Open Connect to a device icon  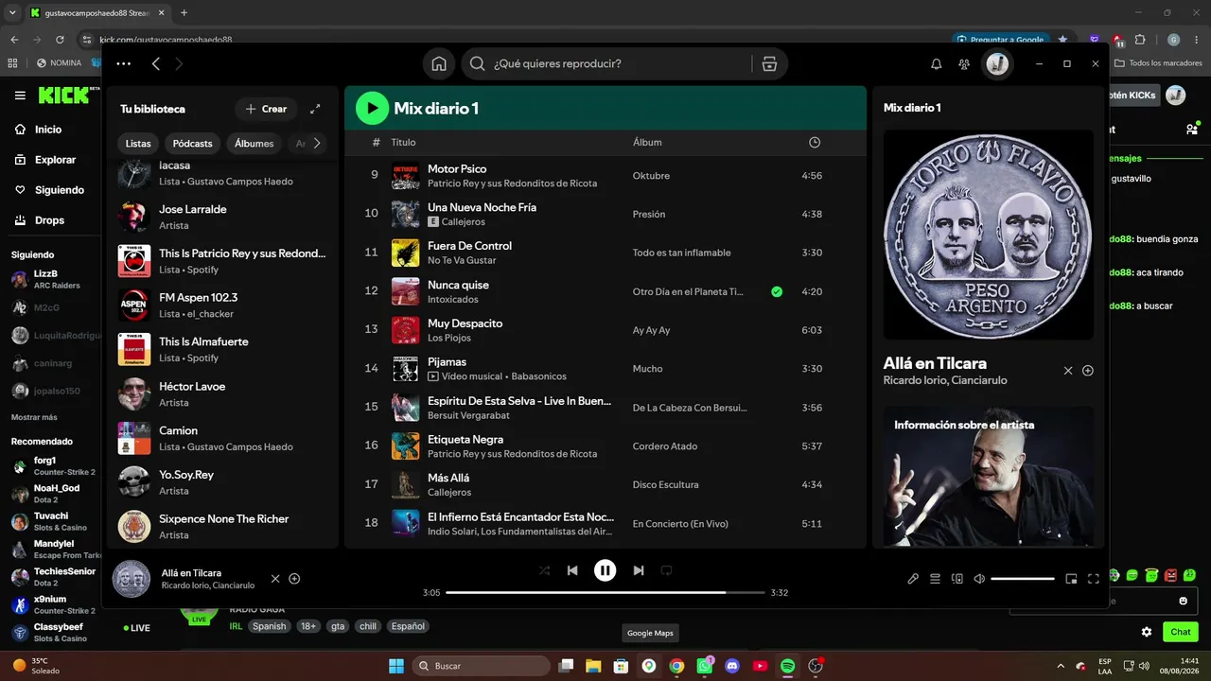pos(957,579)
